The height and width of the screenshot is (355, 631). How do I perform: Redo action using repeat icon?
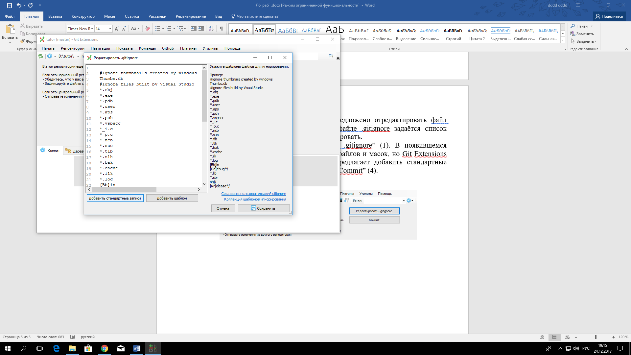point(31,5)
